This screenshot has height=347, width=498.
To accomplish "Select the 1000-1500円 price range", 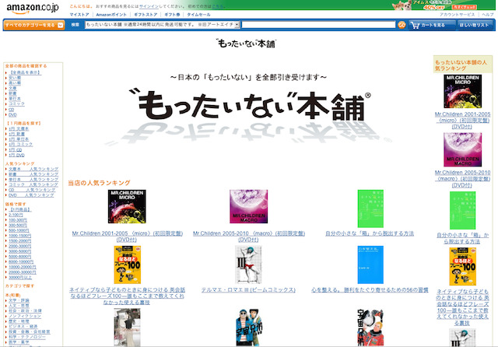I will 19,236.
